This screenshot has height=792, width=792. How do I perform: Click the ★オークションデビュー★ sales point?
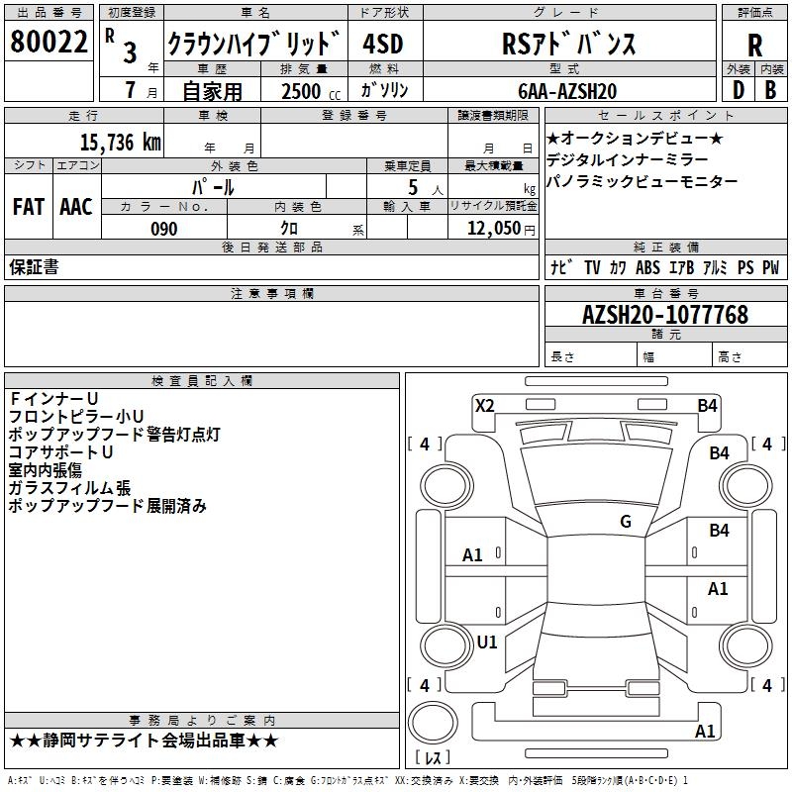point(635,138)
